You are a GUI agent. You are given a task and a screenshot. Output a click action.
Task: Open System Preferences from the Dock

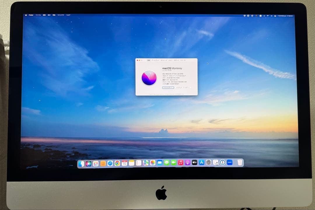(x=209, y=163)
